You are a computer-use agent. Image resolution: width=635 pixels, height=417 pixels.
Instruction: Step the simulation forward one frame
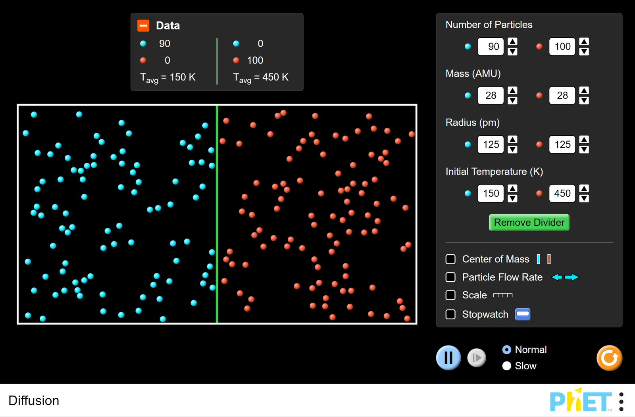476,357
